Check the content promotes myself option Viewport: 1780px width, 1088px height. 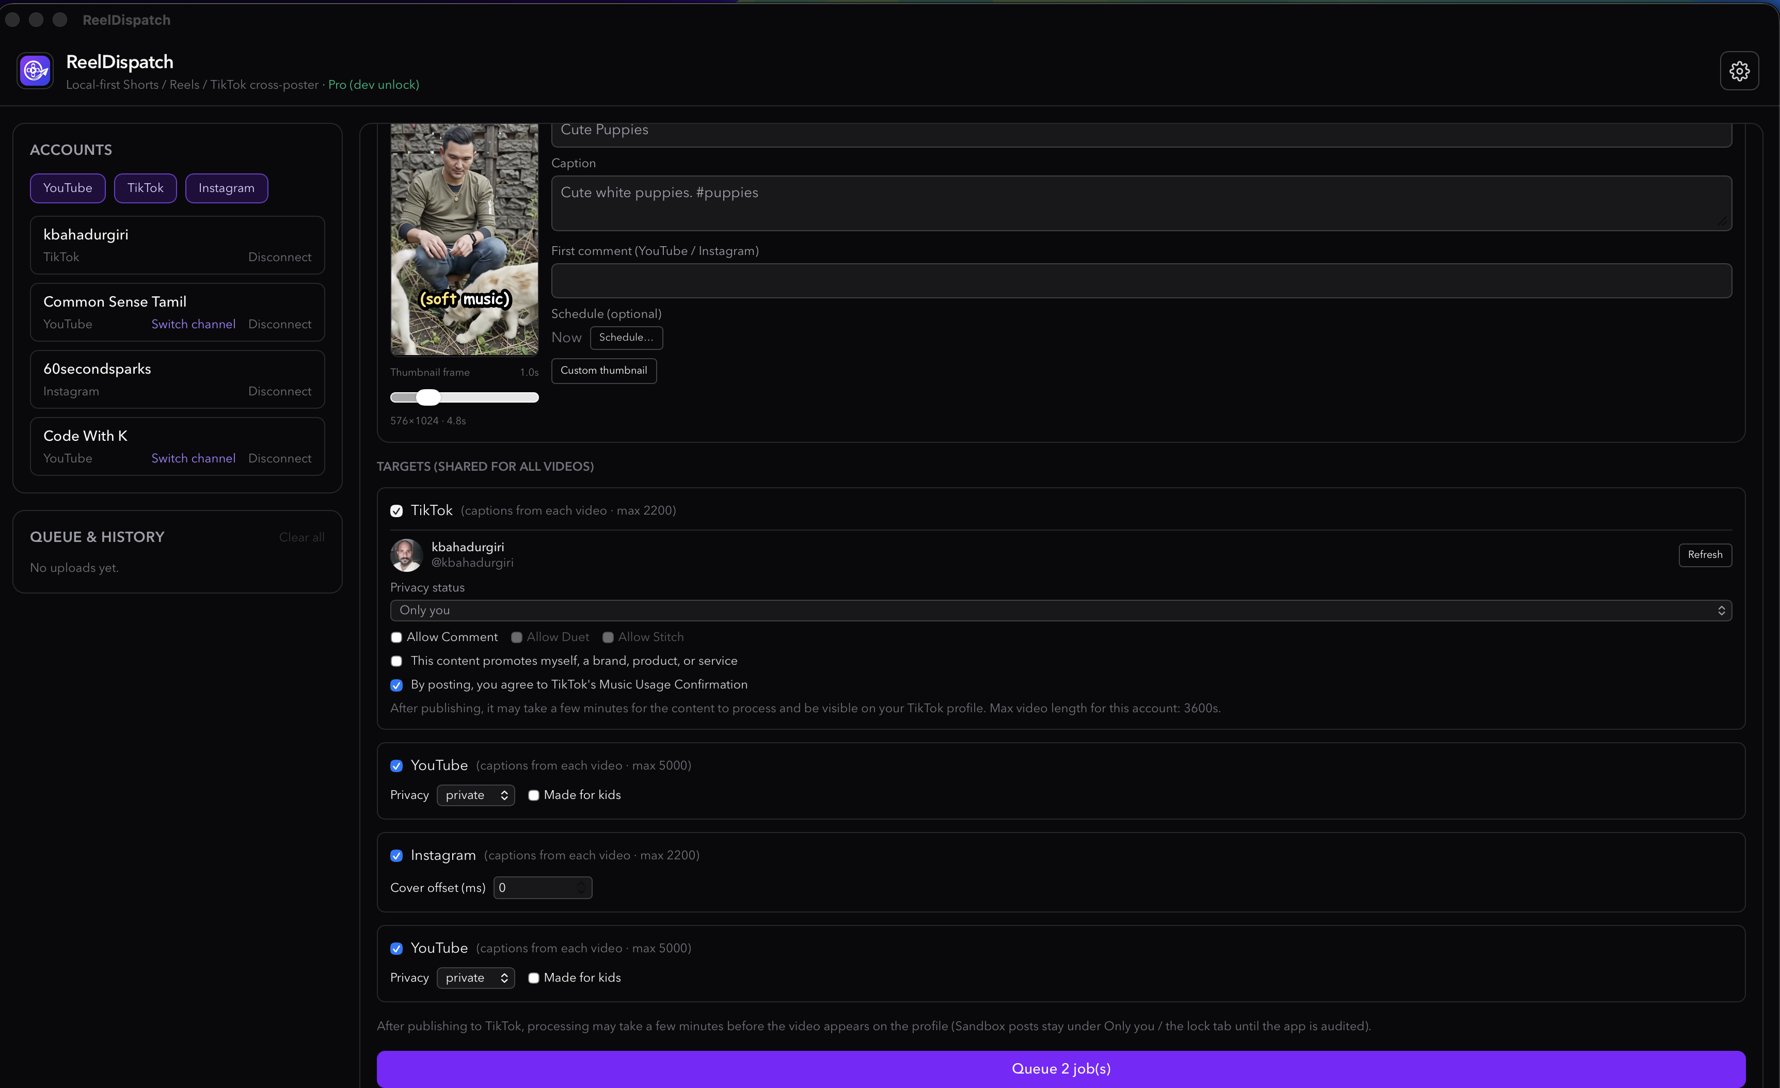tap(396, 661)
